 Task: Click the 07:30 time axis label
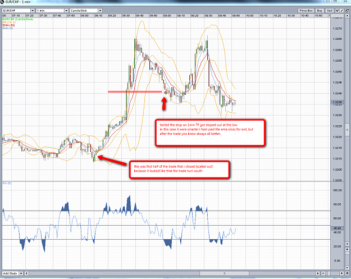pyautogui.click(x=43, y=16)
